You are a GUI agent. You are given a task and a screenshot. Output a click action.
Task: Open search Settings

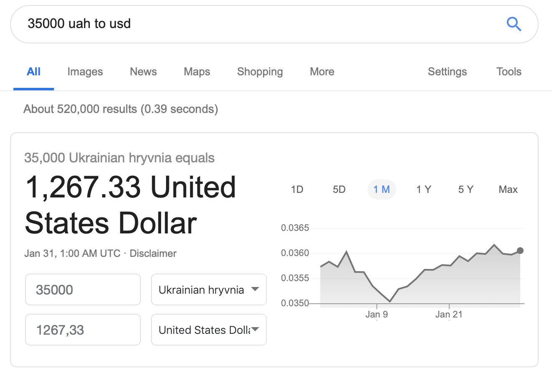tap(447, 72)
